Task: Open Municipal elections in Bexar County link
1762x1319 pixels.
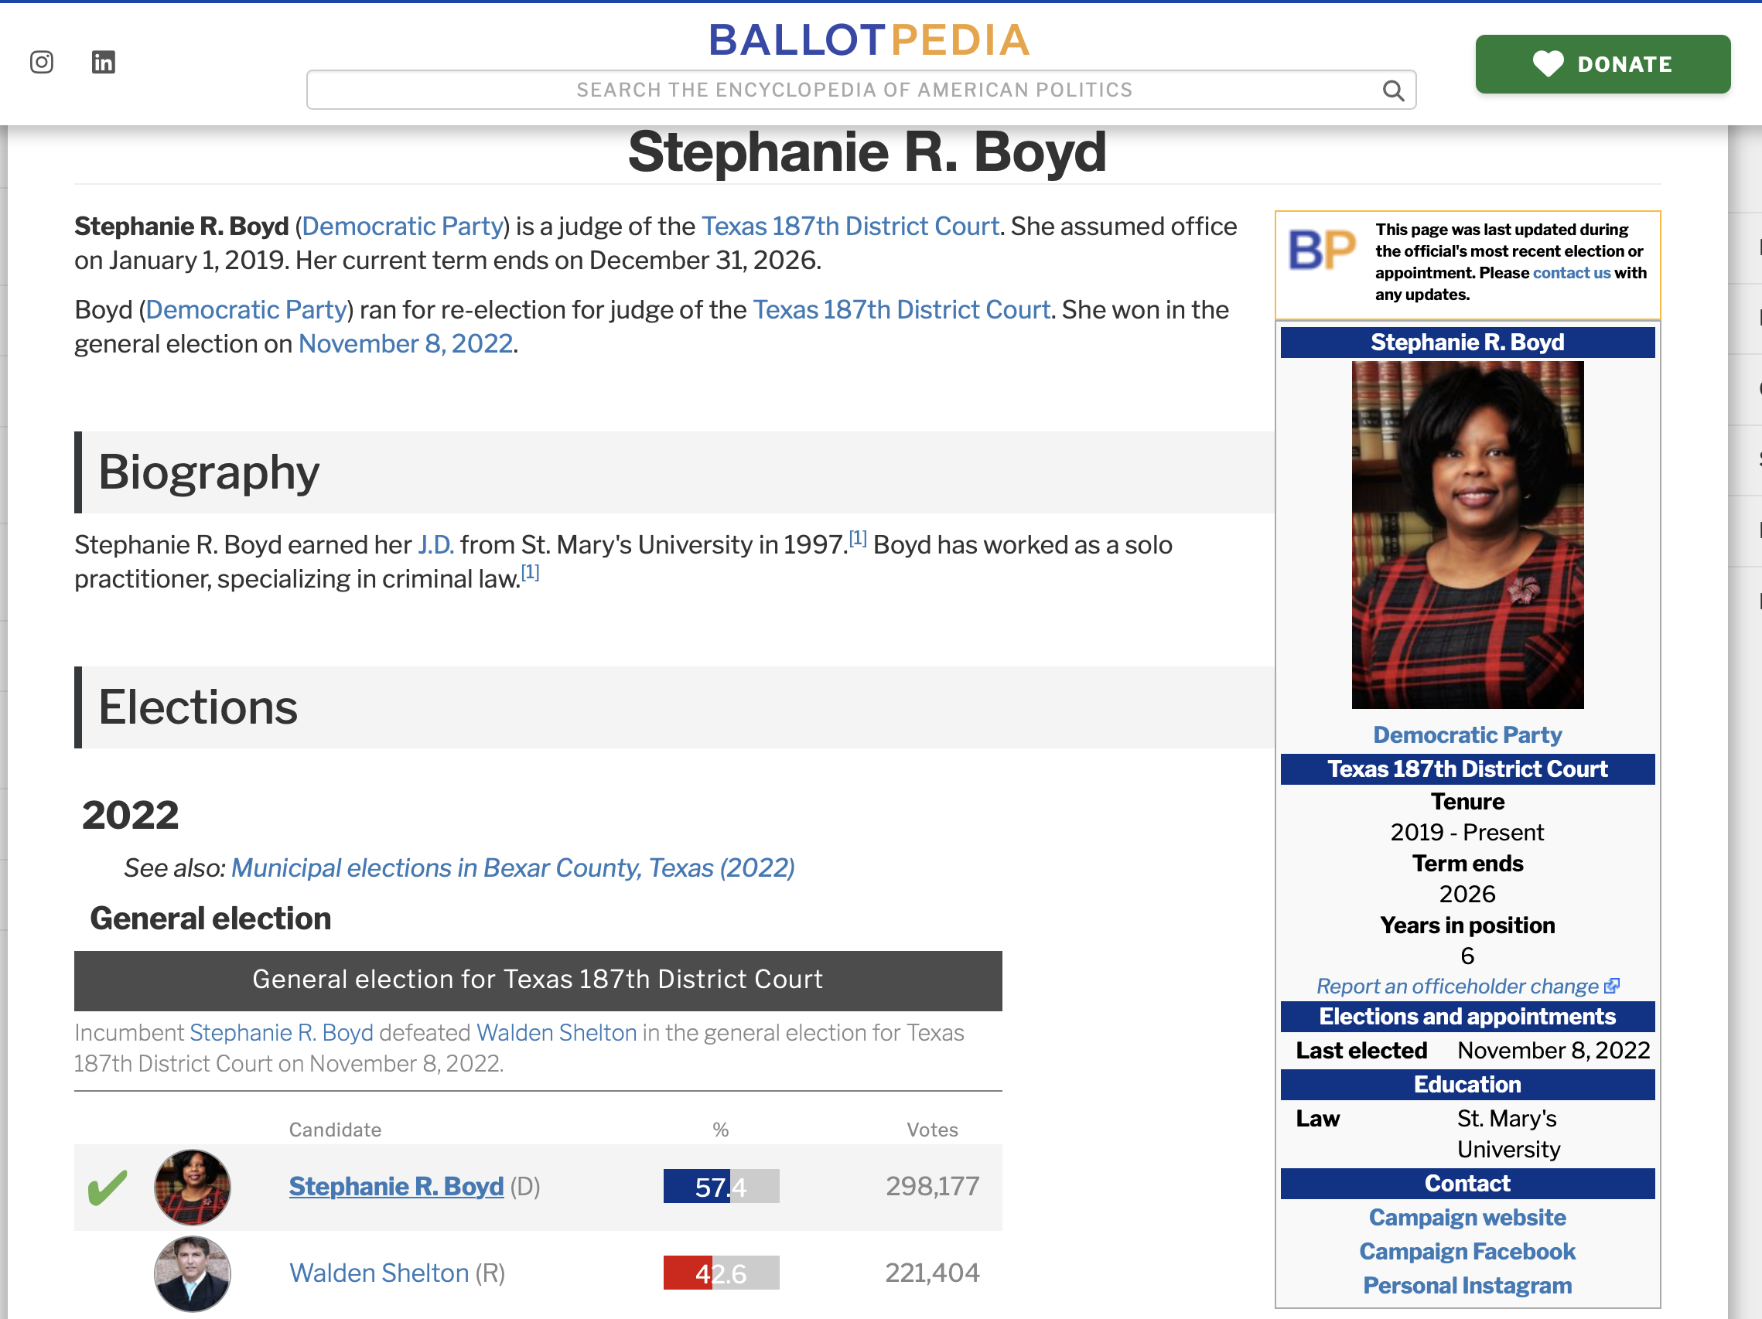Action: tap(512, 867)
